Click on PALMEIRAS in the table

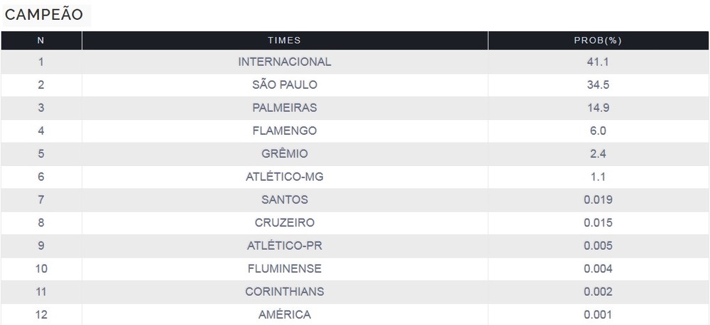[x=285, y=108]
